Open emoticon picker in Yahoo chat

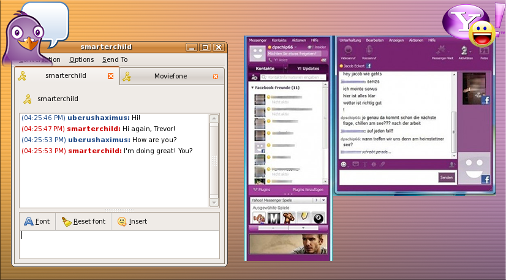click(x=344, y=165)
